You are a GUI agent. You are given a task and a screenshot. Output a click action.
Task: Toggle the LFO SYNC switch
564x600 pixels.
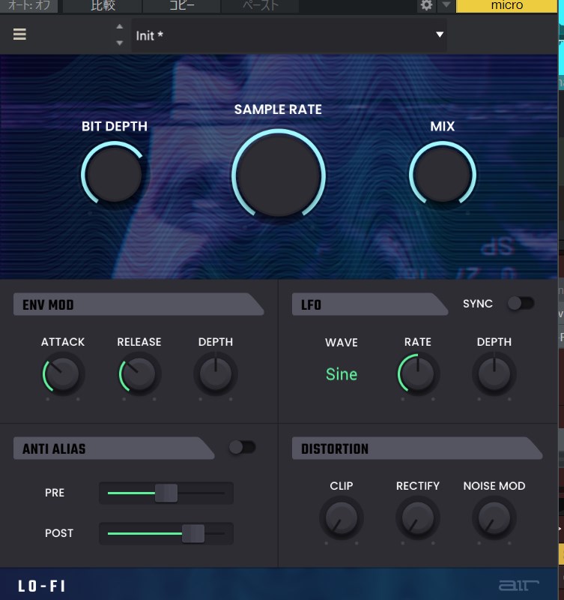pos(521,303)
